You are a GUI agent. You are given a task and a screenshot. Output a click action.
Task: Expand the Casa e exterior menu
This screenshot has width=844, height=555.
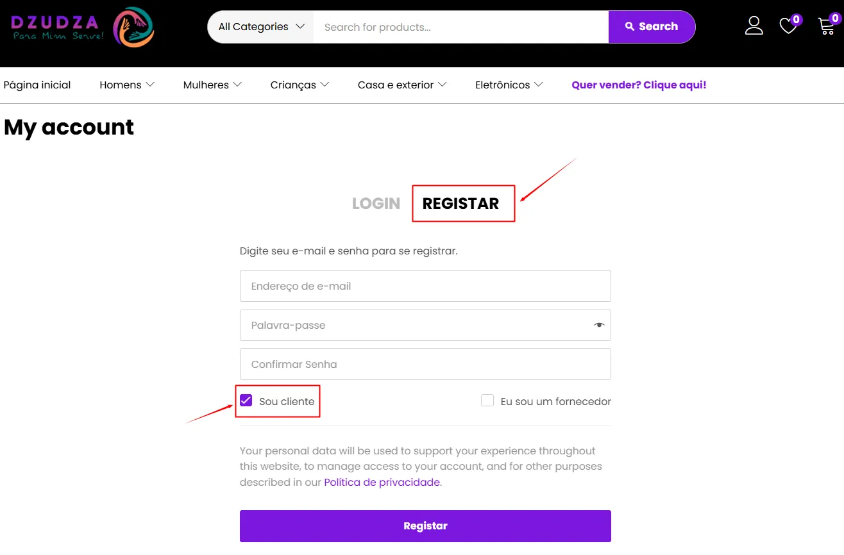[x=402, y=85]
